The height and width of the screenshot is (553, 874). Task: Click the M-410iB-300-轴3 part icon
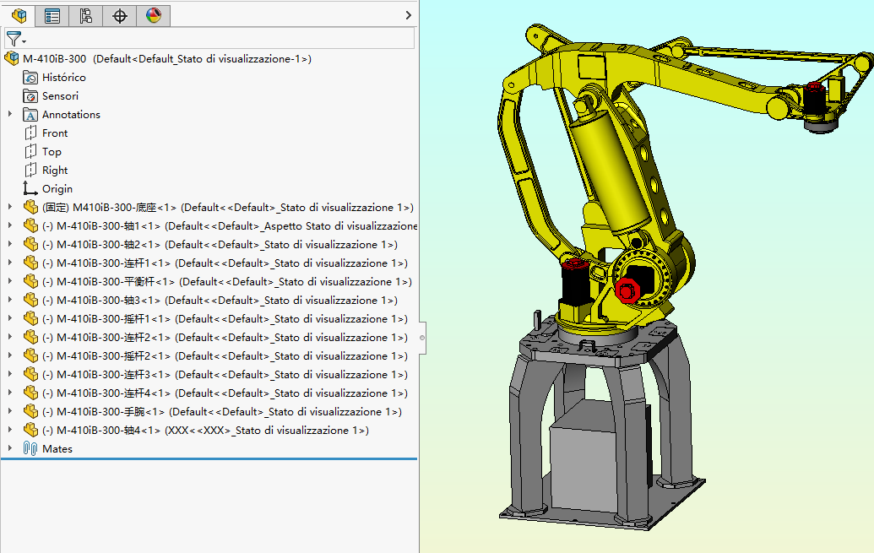30,300
